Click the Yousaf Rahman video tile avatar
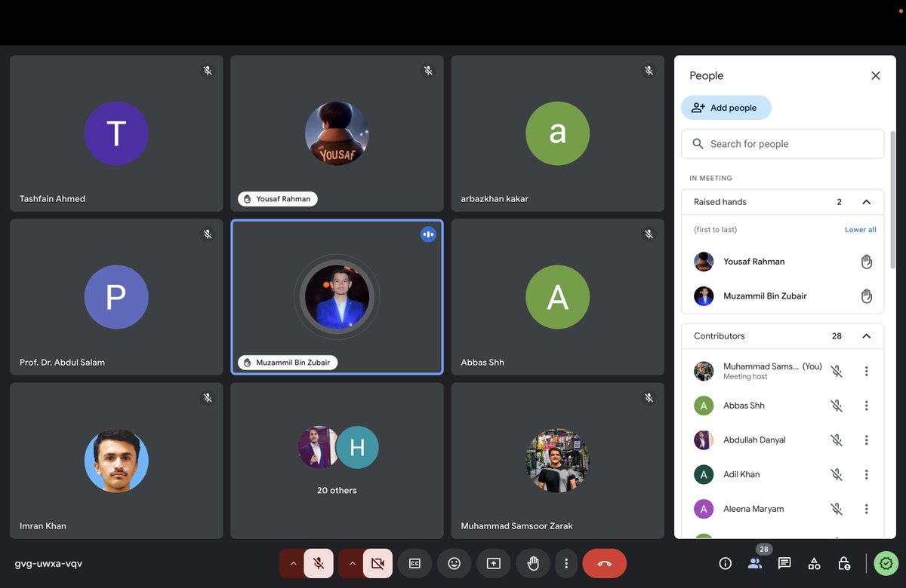The image size is (906, 588). click(337, 133)
